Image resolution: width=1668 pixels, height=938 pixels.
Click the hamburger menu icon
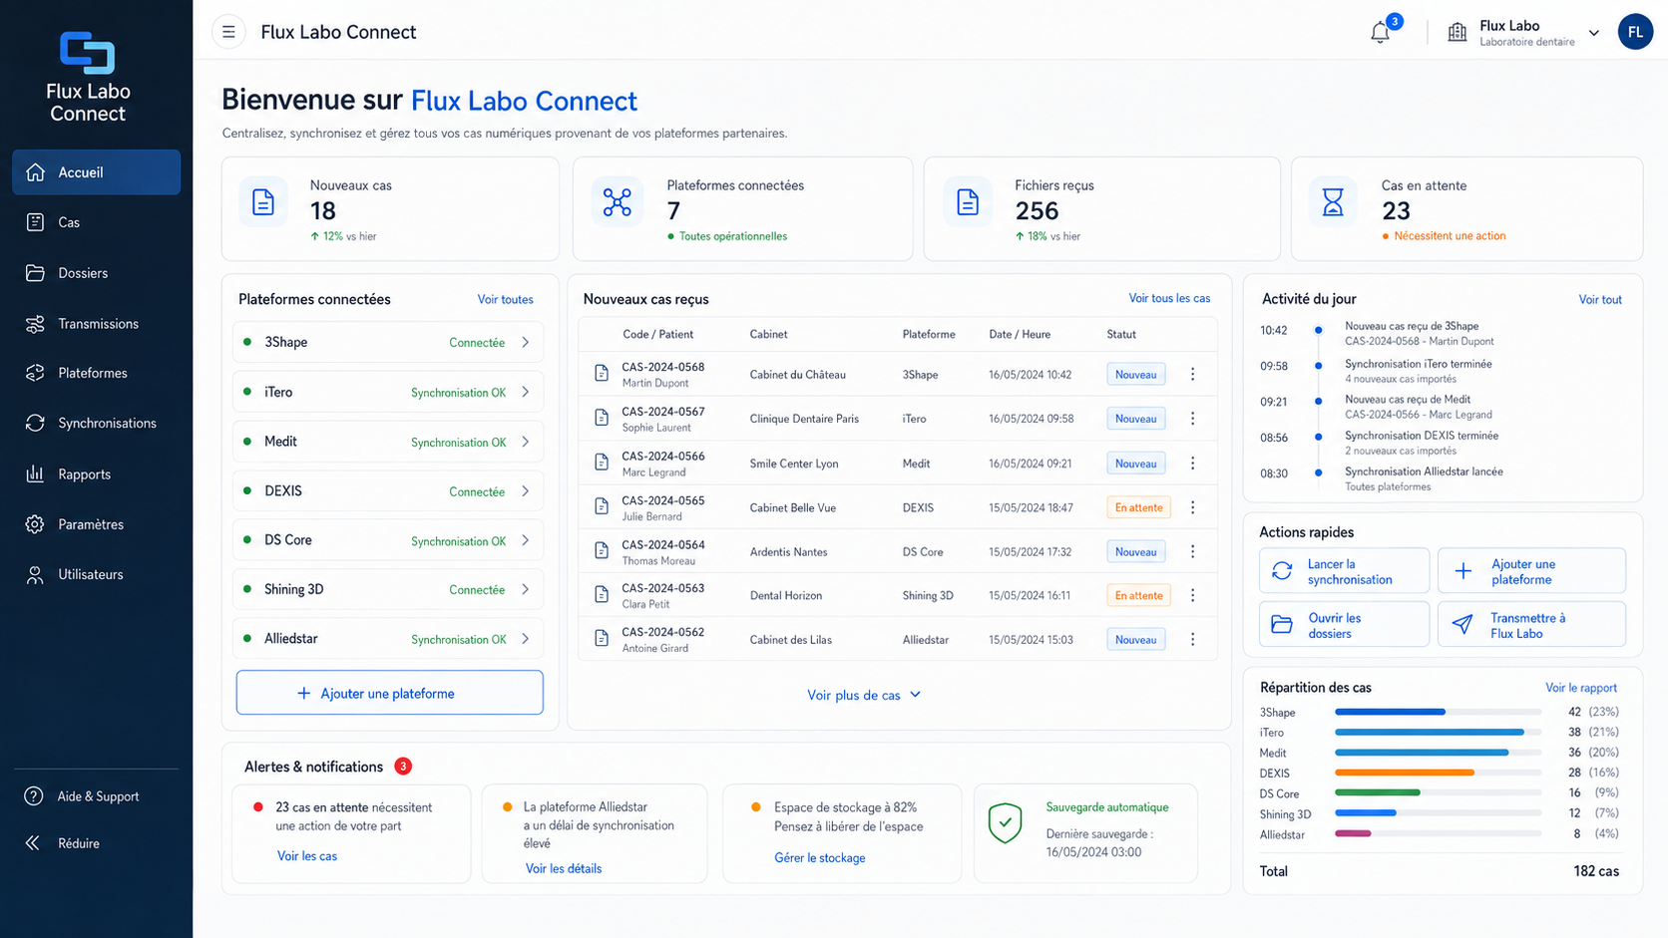coord(228,32)
